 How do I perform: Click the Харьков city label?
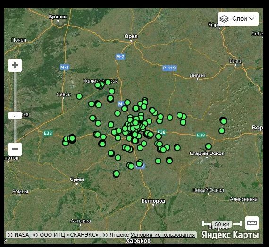coord(138,241)
